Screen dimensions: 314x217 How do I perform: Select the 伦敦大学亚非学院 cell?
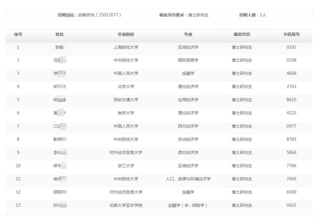click(126, 205)
